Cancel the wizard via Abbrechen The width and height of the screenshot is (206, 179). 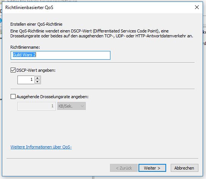click(184, 168)
